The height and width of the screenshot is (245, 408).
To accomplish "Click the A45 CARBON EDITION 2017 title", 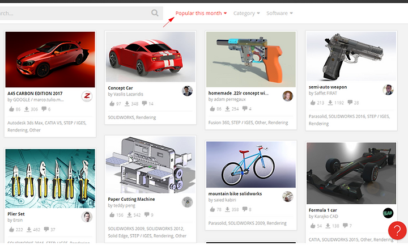I will point(35,93).
